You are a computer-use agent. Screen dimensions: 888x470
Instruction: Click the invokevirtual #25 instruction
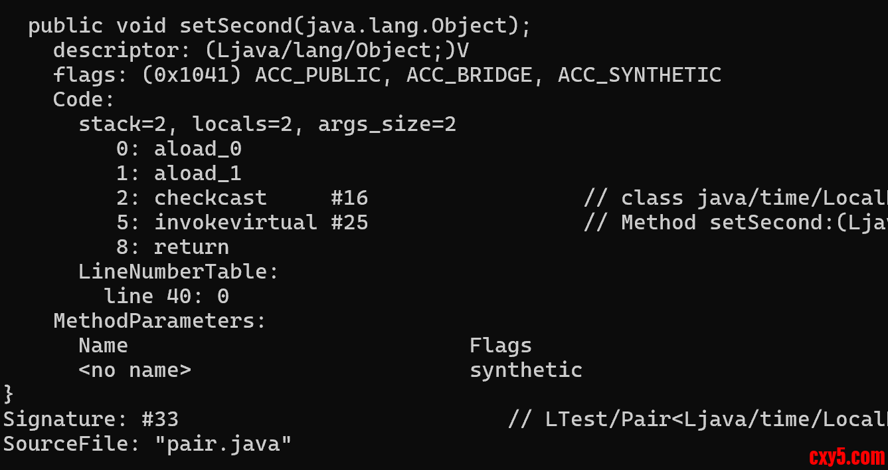click(260, 223)
